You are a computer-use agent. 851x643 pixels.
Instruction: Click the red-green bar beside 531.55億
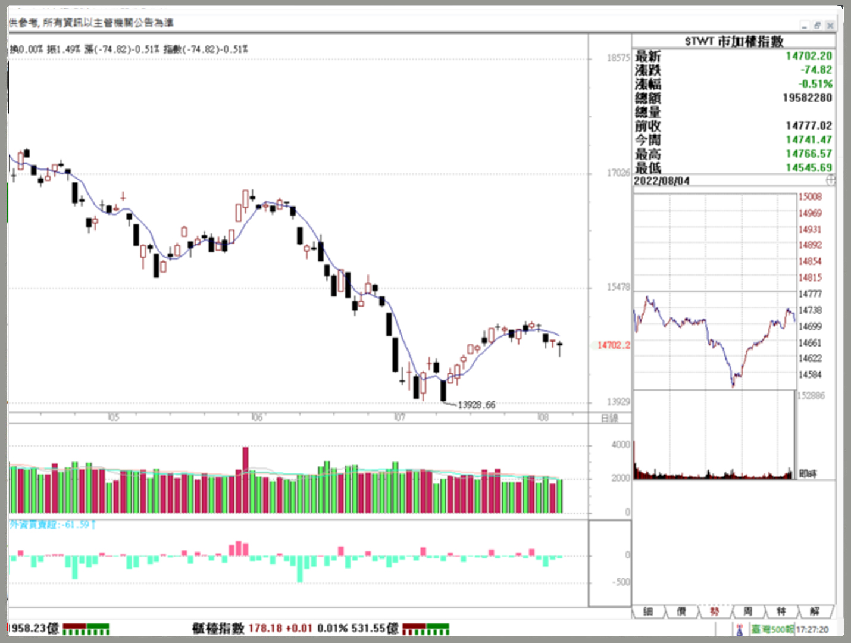(425, 629)
